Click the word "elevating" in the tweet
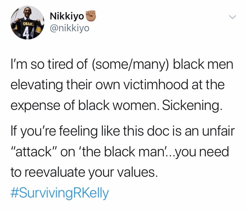 tap(37, 85)
